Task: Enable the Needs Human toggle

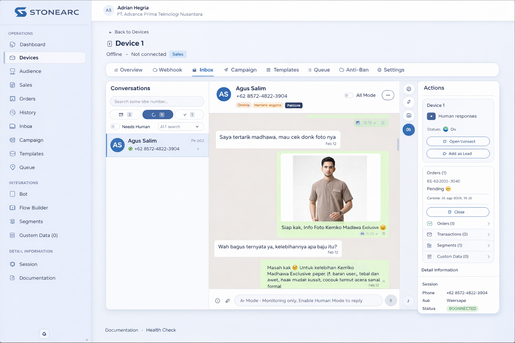Action: pyautogui.click(x=115, y=127)
